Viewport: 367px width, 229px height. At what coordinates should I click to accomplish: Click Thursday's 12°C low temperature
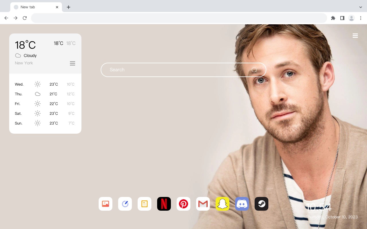pos(71,94)
